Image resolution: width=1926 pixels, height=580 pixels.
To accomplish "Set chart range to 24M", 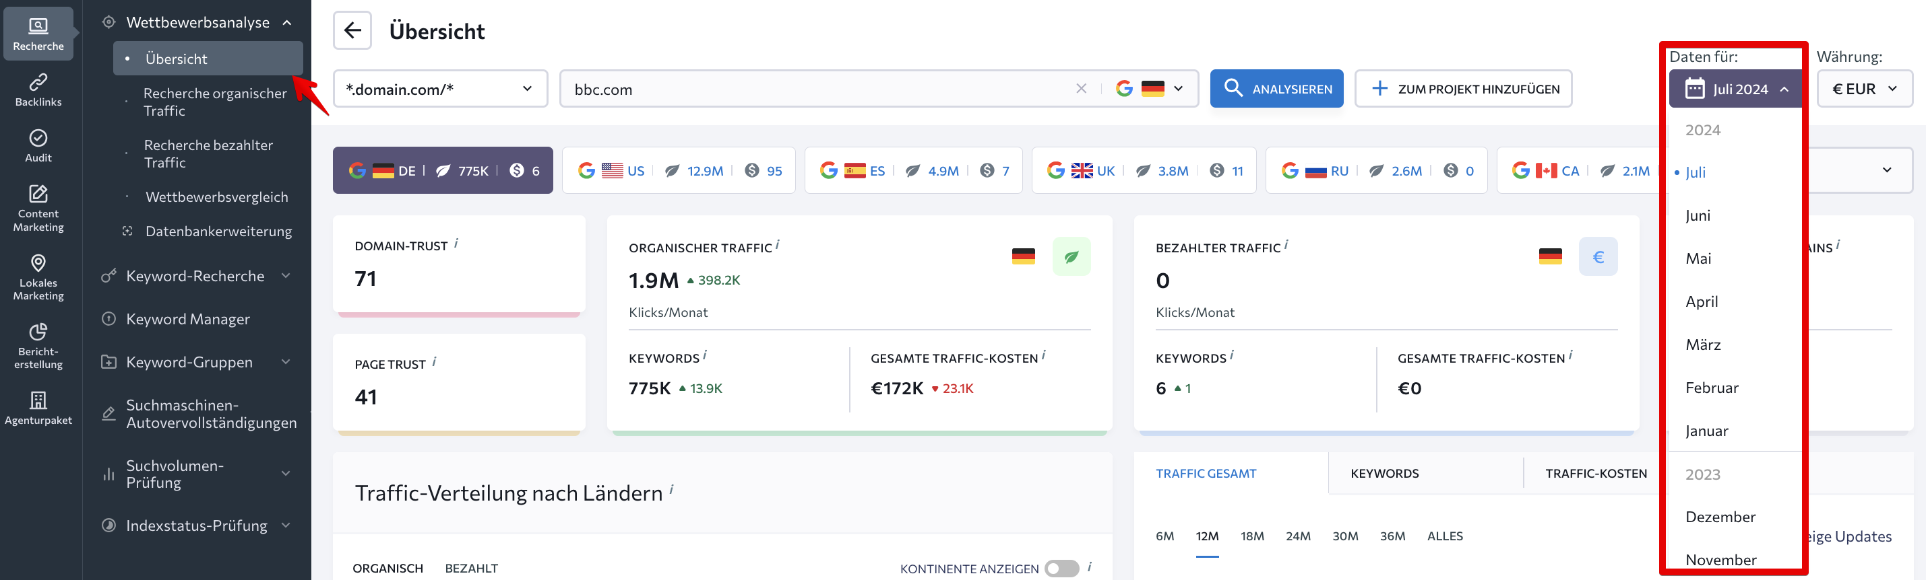I will coord(1297,536).
